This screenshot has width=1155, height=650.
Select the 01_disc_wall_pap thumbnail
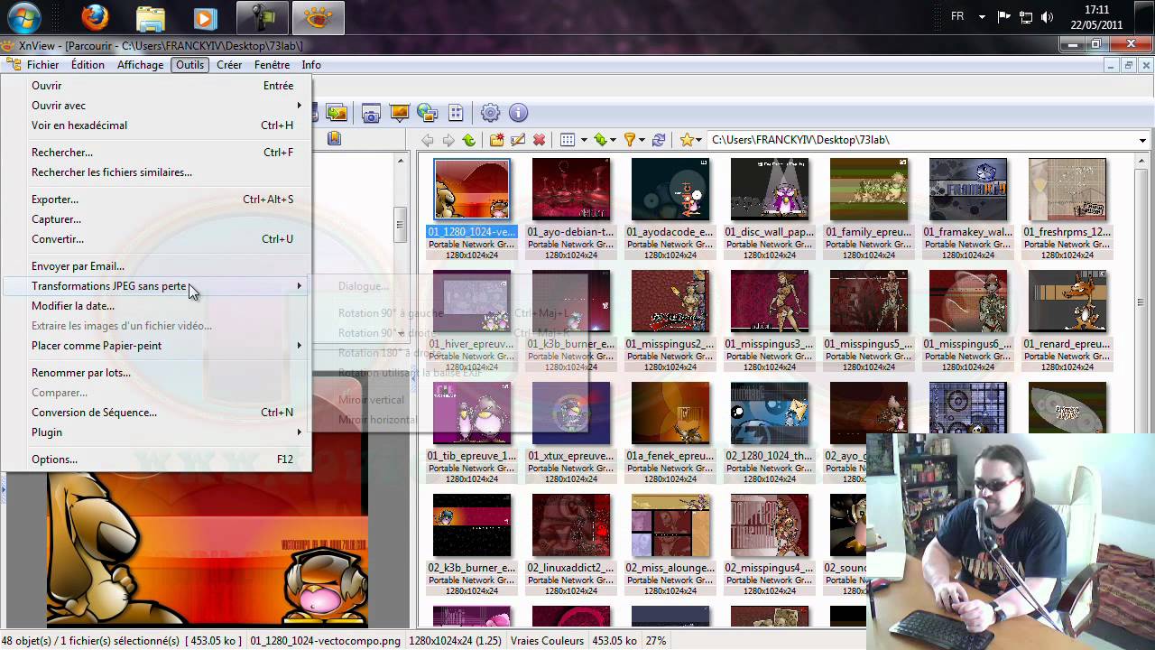(x=770, y=190)
